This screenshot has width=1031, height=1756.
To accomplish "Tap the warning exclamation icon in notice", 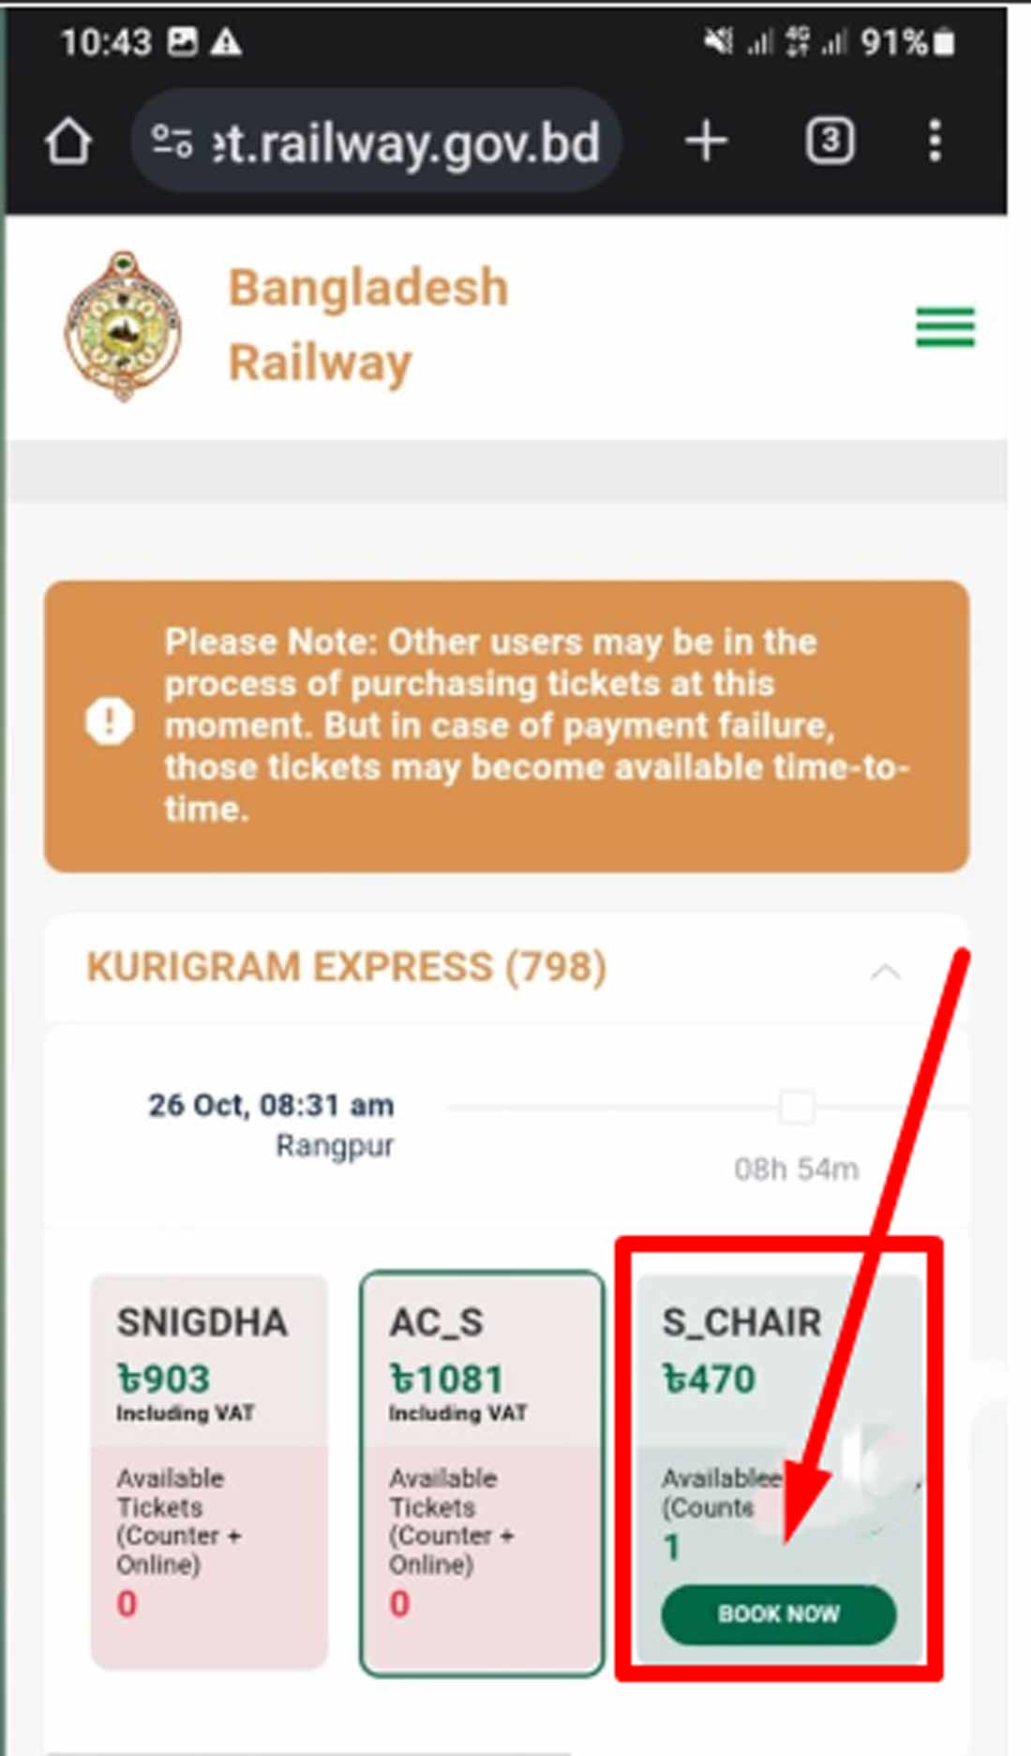I will 110,722.
